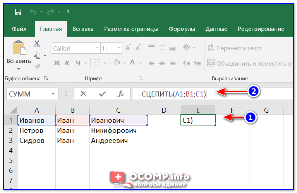Click the Save icon in title bar
The height and width of the screenshot is (193, 297).
pos(18,12)
